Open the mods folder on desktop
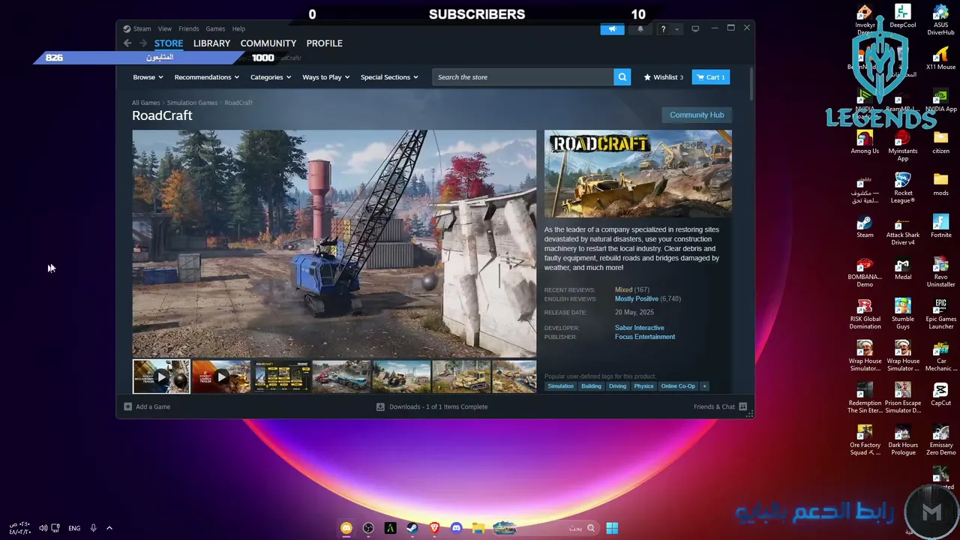The height and width of the screenshot is (540, 960). [940, 184]
